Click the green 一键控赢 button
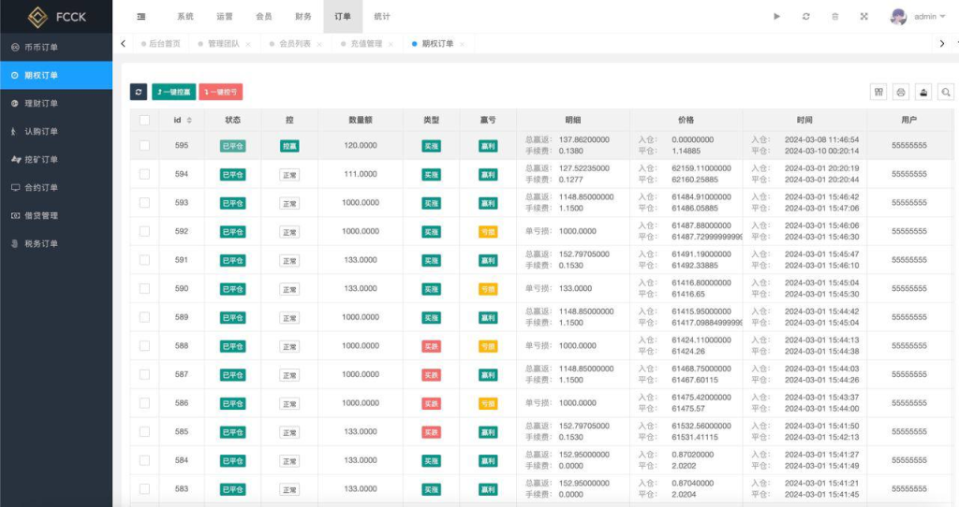The width and height of the screenshot is (959, 507). coord(173,92)
